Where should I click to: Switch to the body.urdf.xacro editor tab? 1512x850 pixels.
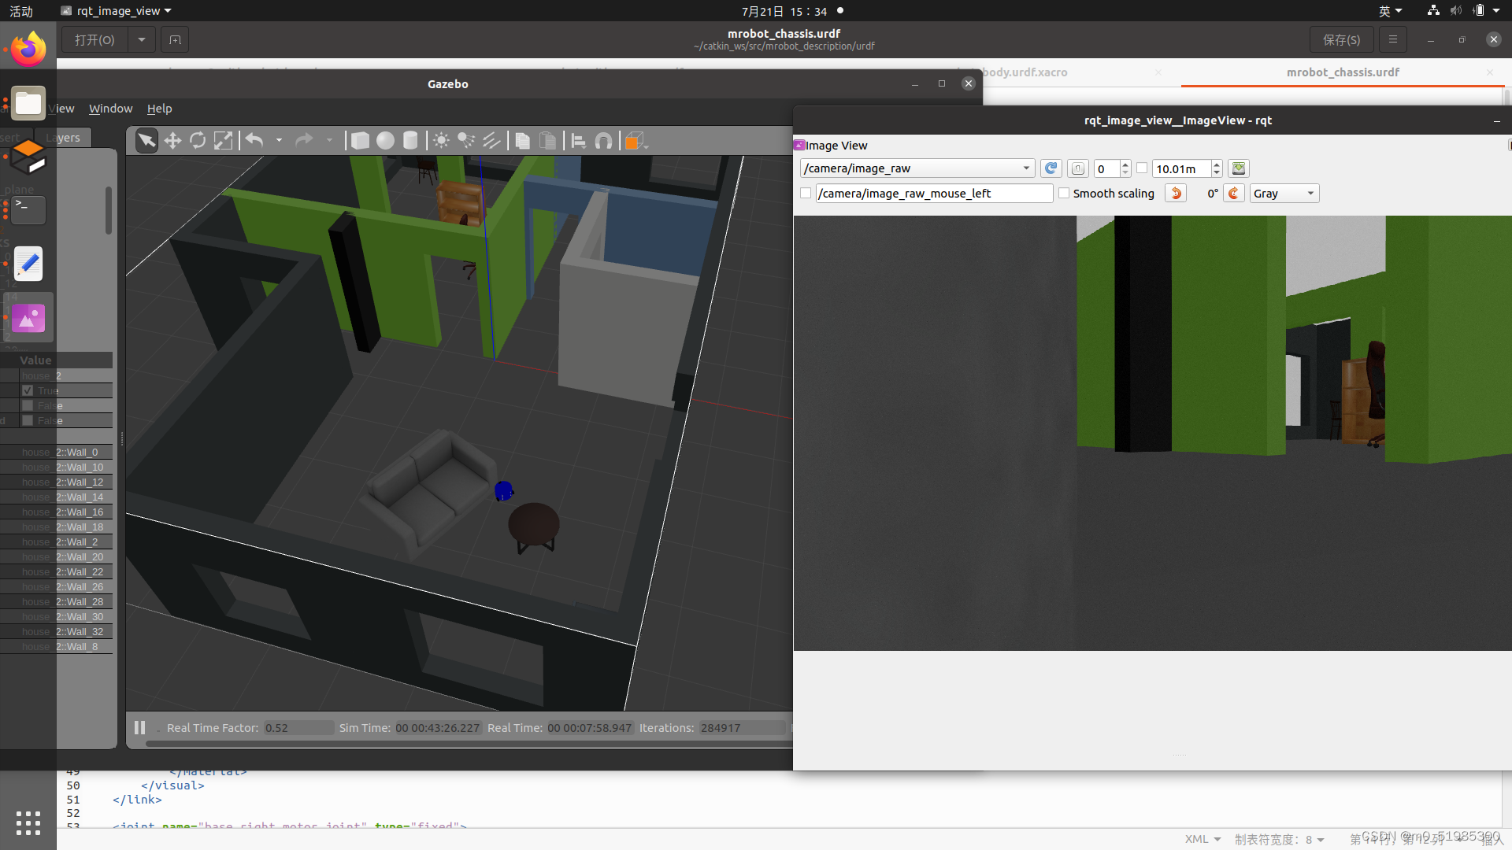(x=1024, y=72)
